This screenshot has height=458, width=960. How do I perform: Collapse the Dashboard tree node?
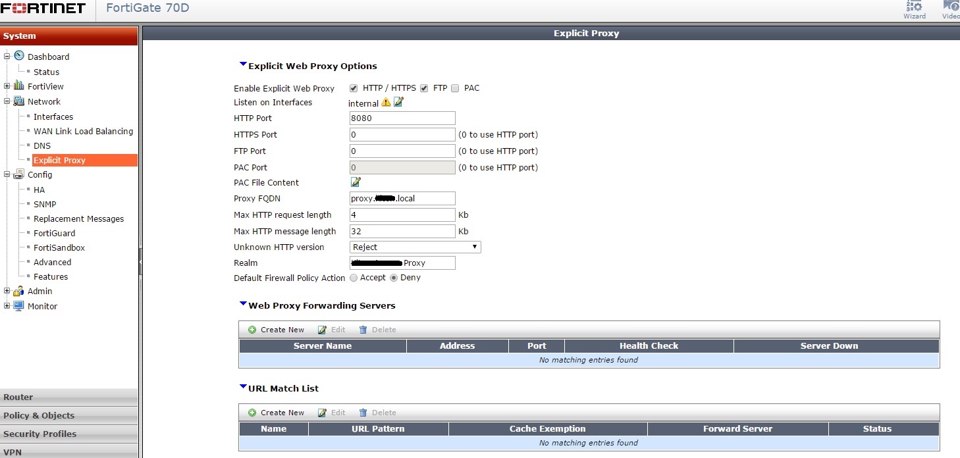click(7, 57)
